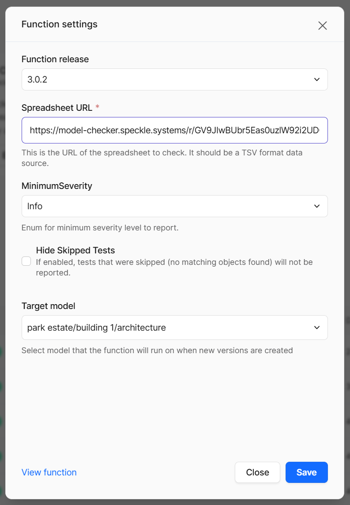350x505 pixels.
Task: Toggle Hide Skipped Tests off after enabling
Action: click(26, 261)
